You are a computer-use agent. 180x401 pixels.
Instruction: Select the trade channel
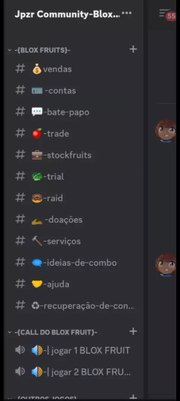[x=74, y=134]
